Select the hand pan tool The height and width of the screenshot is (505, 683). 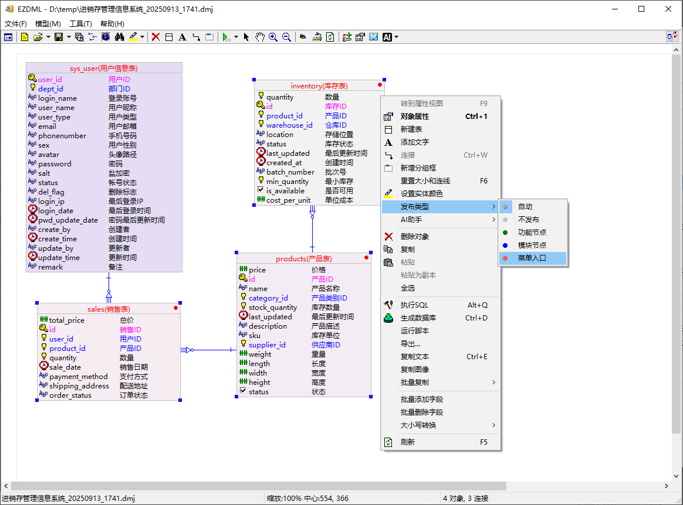point(259,37)
